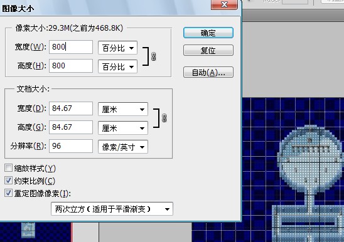Open the 宽度(W) 百分比 unit dropdown
344x242 pixels.
pos(117,48)
